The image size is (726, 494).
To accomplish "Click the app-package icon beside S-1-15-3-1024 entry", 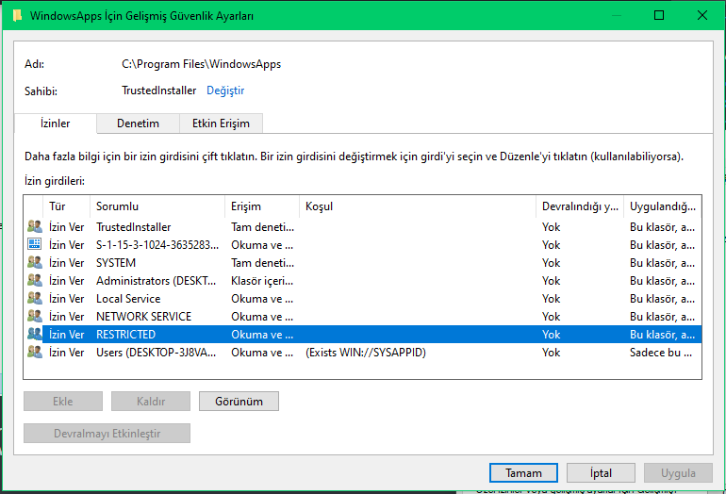I will point(34,244).
